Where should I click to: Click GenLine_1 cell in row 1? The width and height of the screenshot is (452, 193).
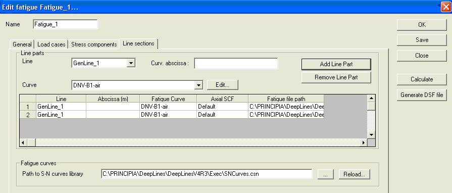click(61, 107)
